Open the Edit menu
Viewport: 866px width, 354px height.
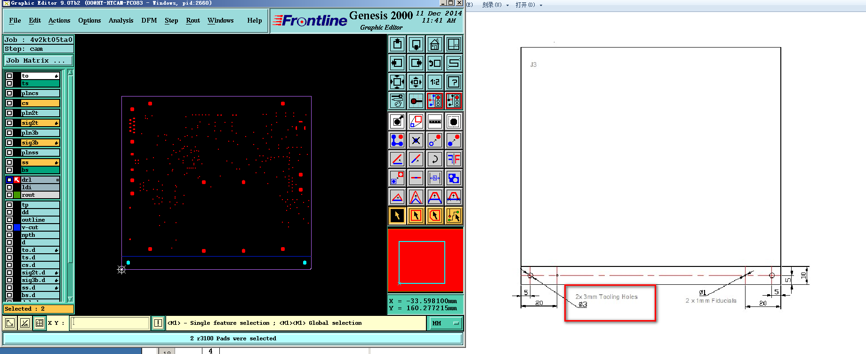(x=35, y=20)
